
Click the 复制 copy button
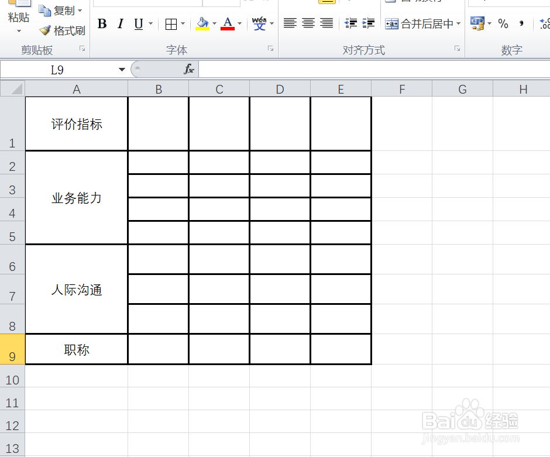[56, 11]
